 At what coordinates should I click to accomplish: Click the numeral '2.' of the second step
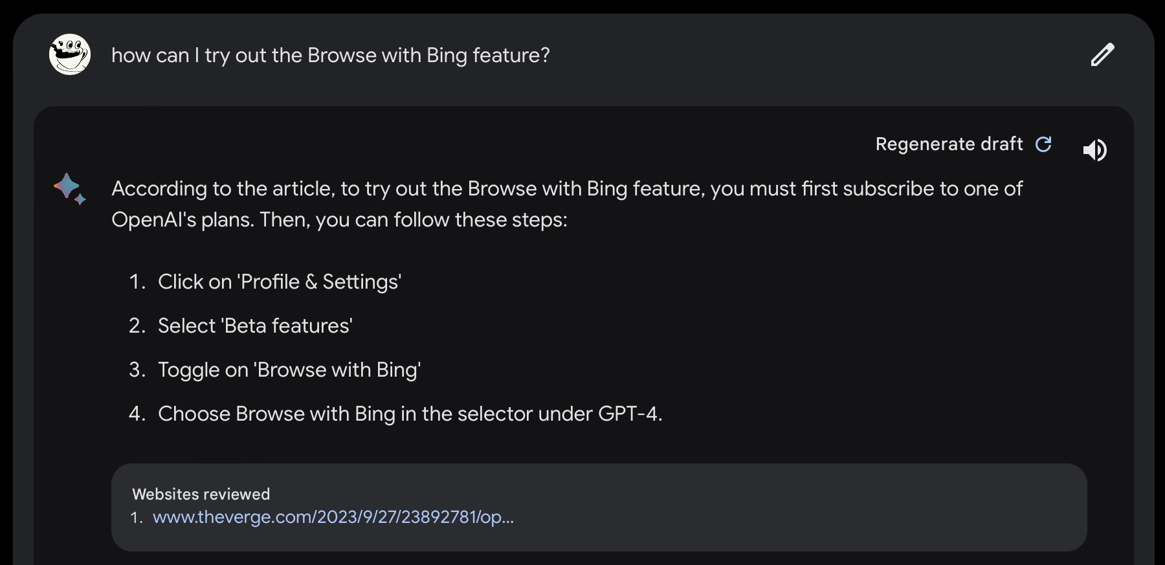click(x=137, y=326)
